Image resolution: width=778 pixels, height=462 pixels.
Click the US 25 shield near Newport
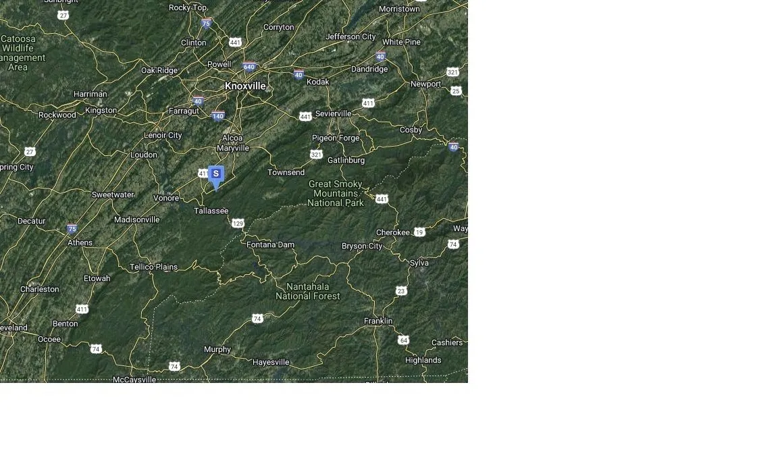click(456, 91)
